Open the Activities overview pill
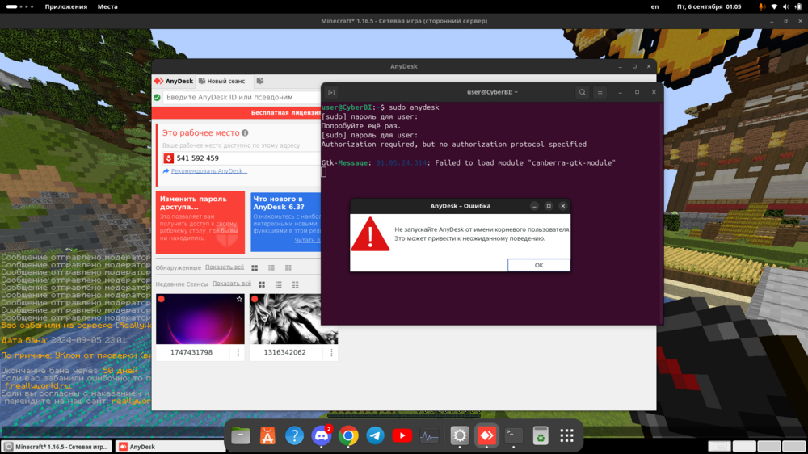This screenshot has width=808, height=454. [x=19, y=6]
